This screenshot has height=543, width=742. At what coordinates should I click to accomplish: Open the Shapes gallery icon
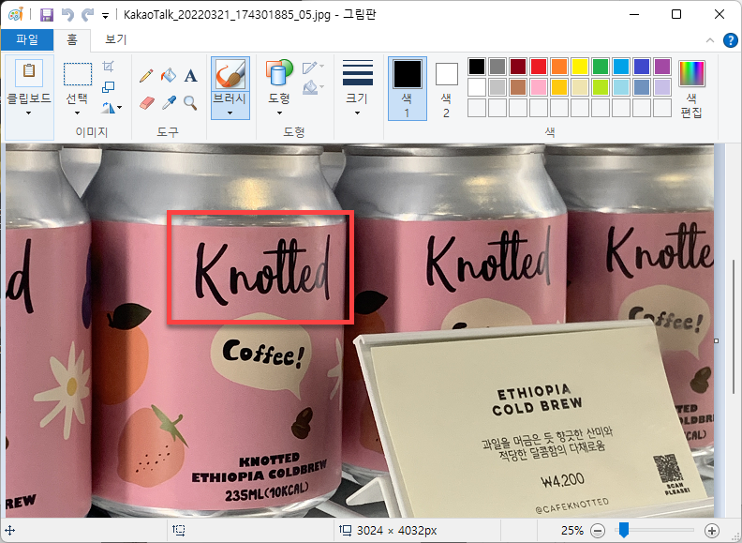point(279,74)
